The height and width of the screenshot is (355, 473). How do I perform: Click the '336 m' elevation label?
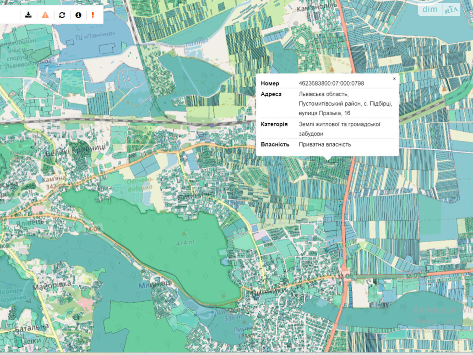pos(233,318)
